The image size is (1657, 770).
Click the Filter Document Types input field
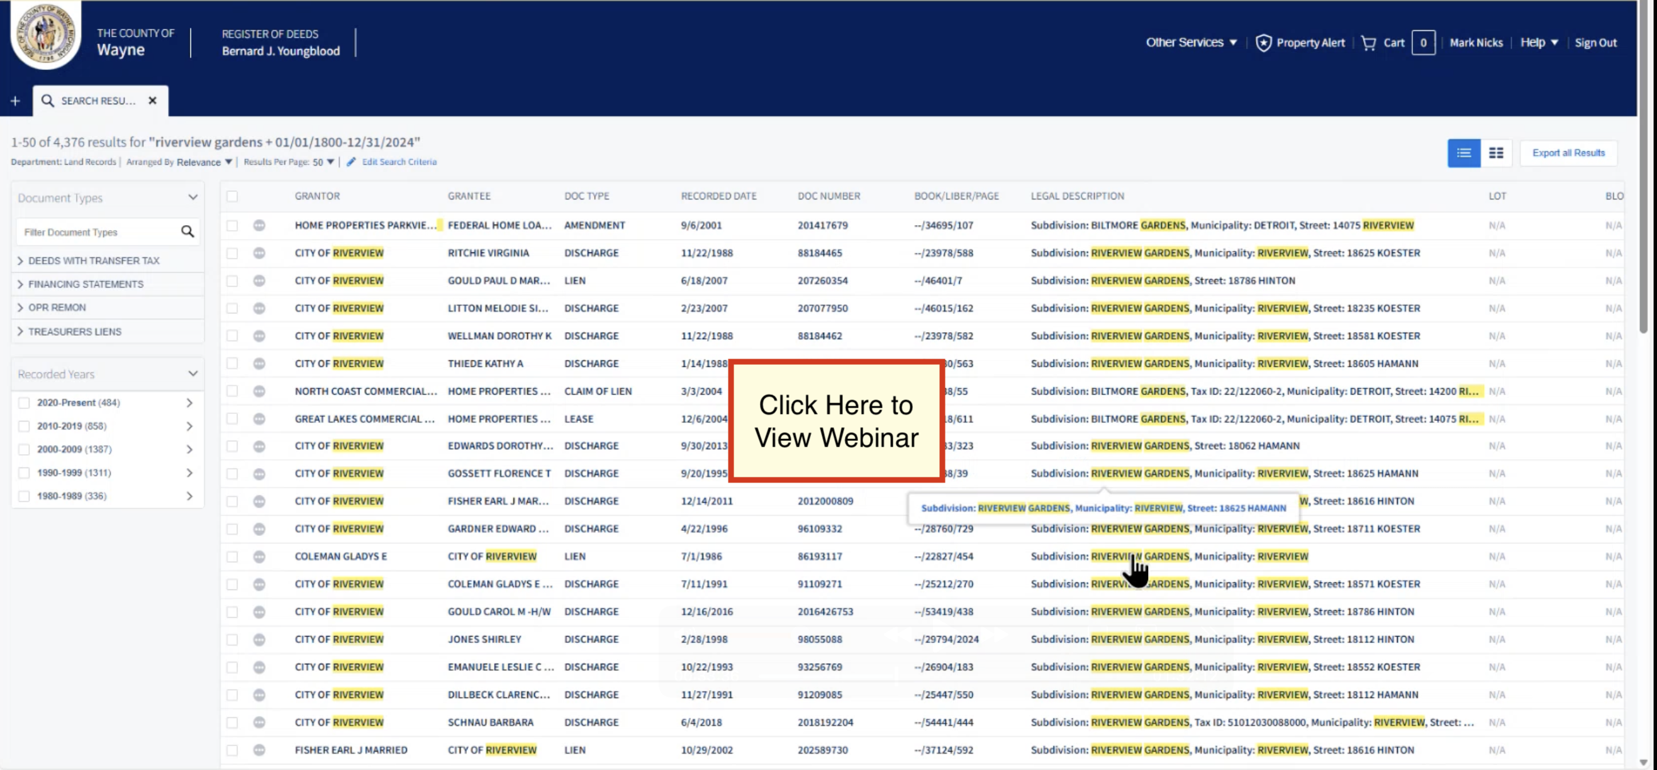pos(96,232)
